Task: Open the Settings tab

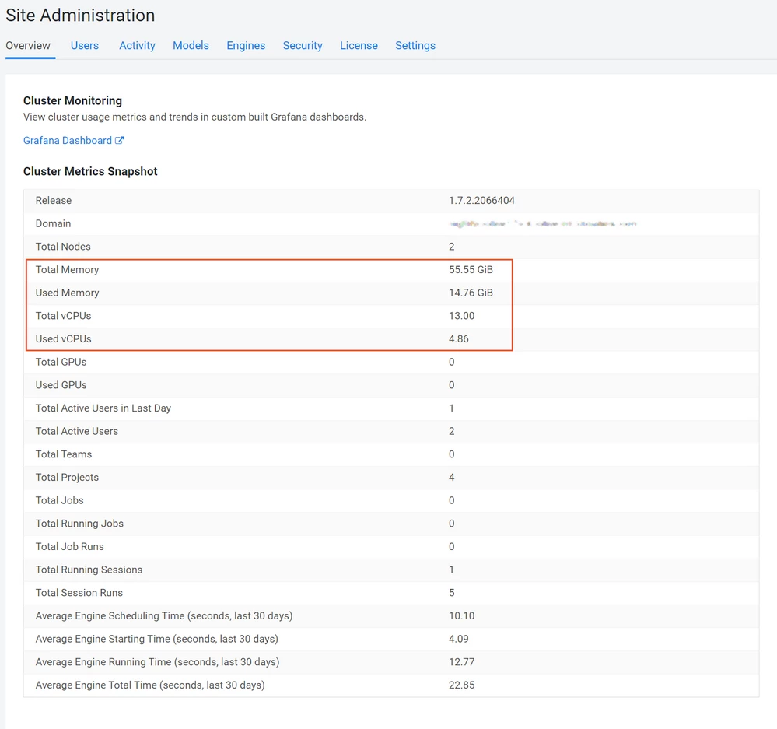Action: pos(415,46)
